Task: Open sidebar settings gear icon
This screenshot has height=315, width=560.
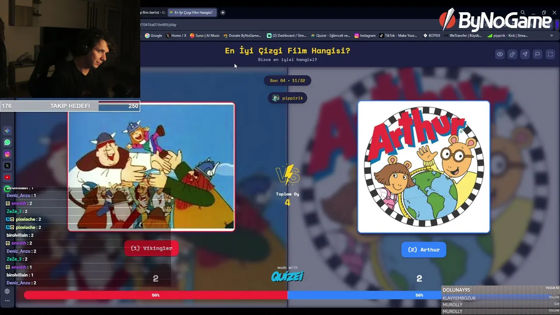Action: click(7, 291)
